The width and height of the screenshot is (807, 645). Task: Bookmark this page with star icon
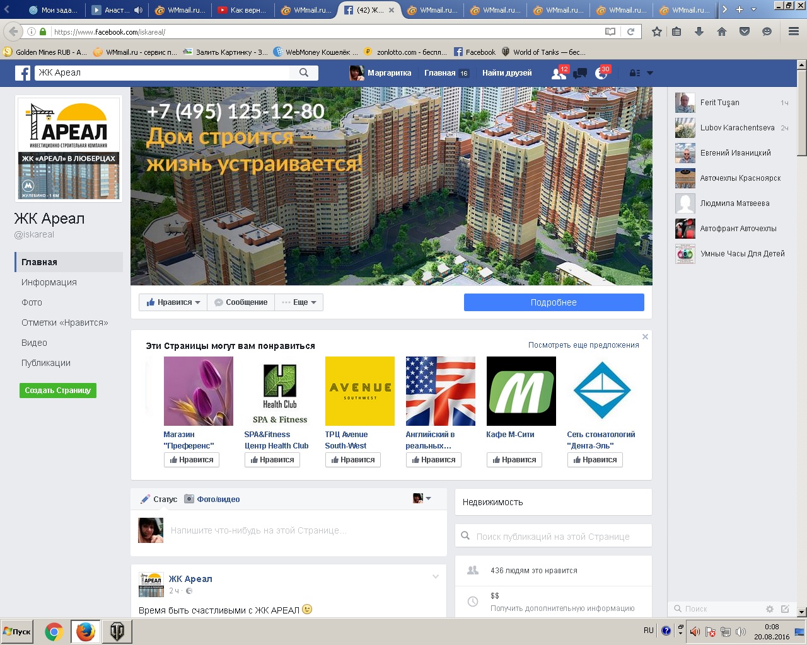tap(656, 31)
